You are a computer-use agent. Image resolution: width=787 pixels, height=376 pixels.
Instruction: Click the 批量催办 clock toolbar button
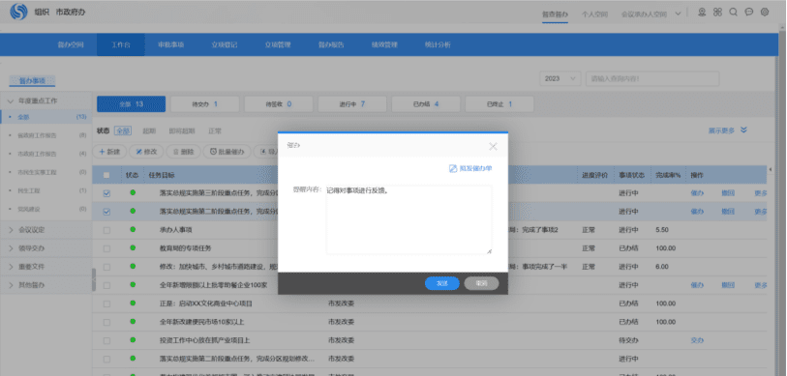click(227, 152)
